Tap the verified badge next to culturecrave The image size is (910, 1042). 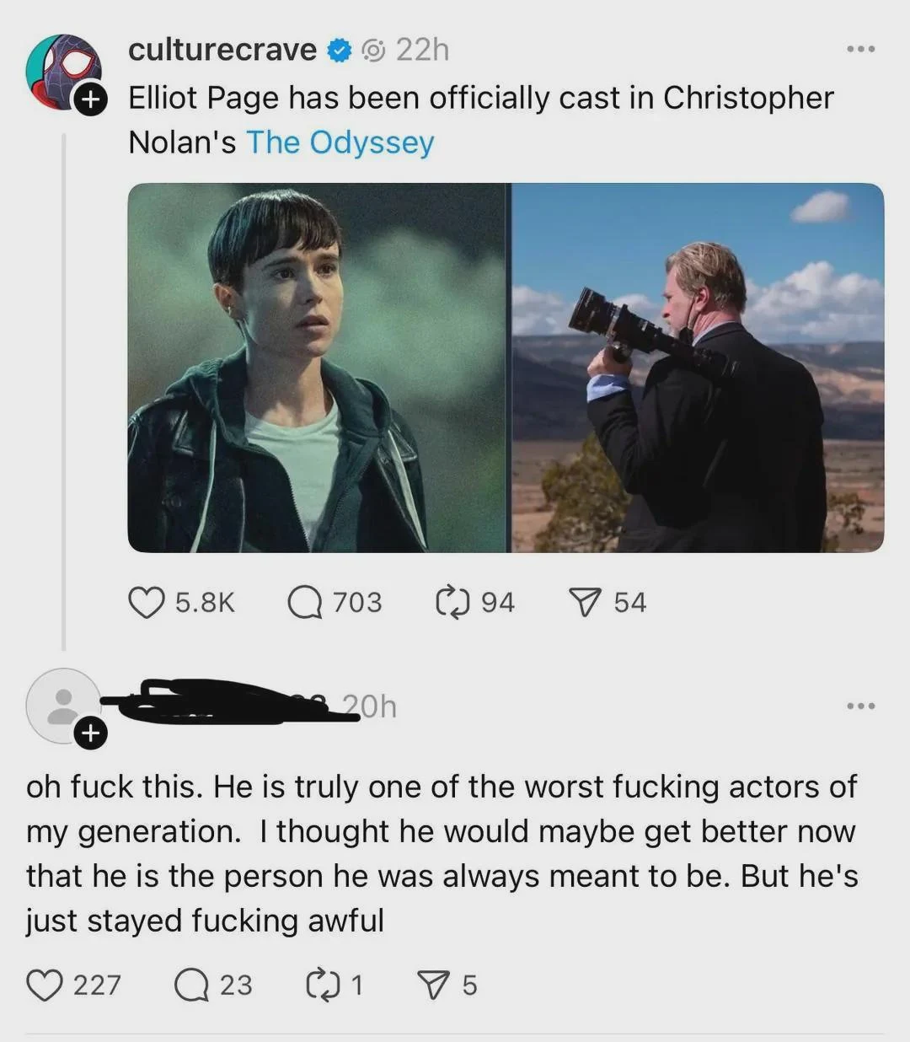click(x=337, y=49)
